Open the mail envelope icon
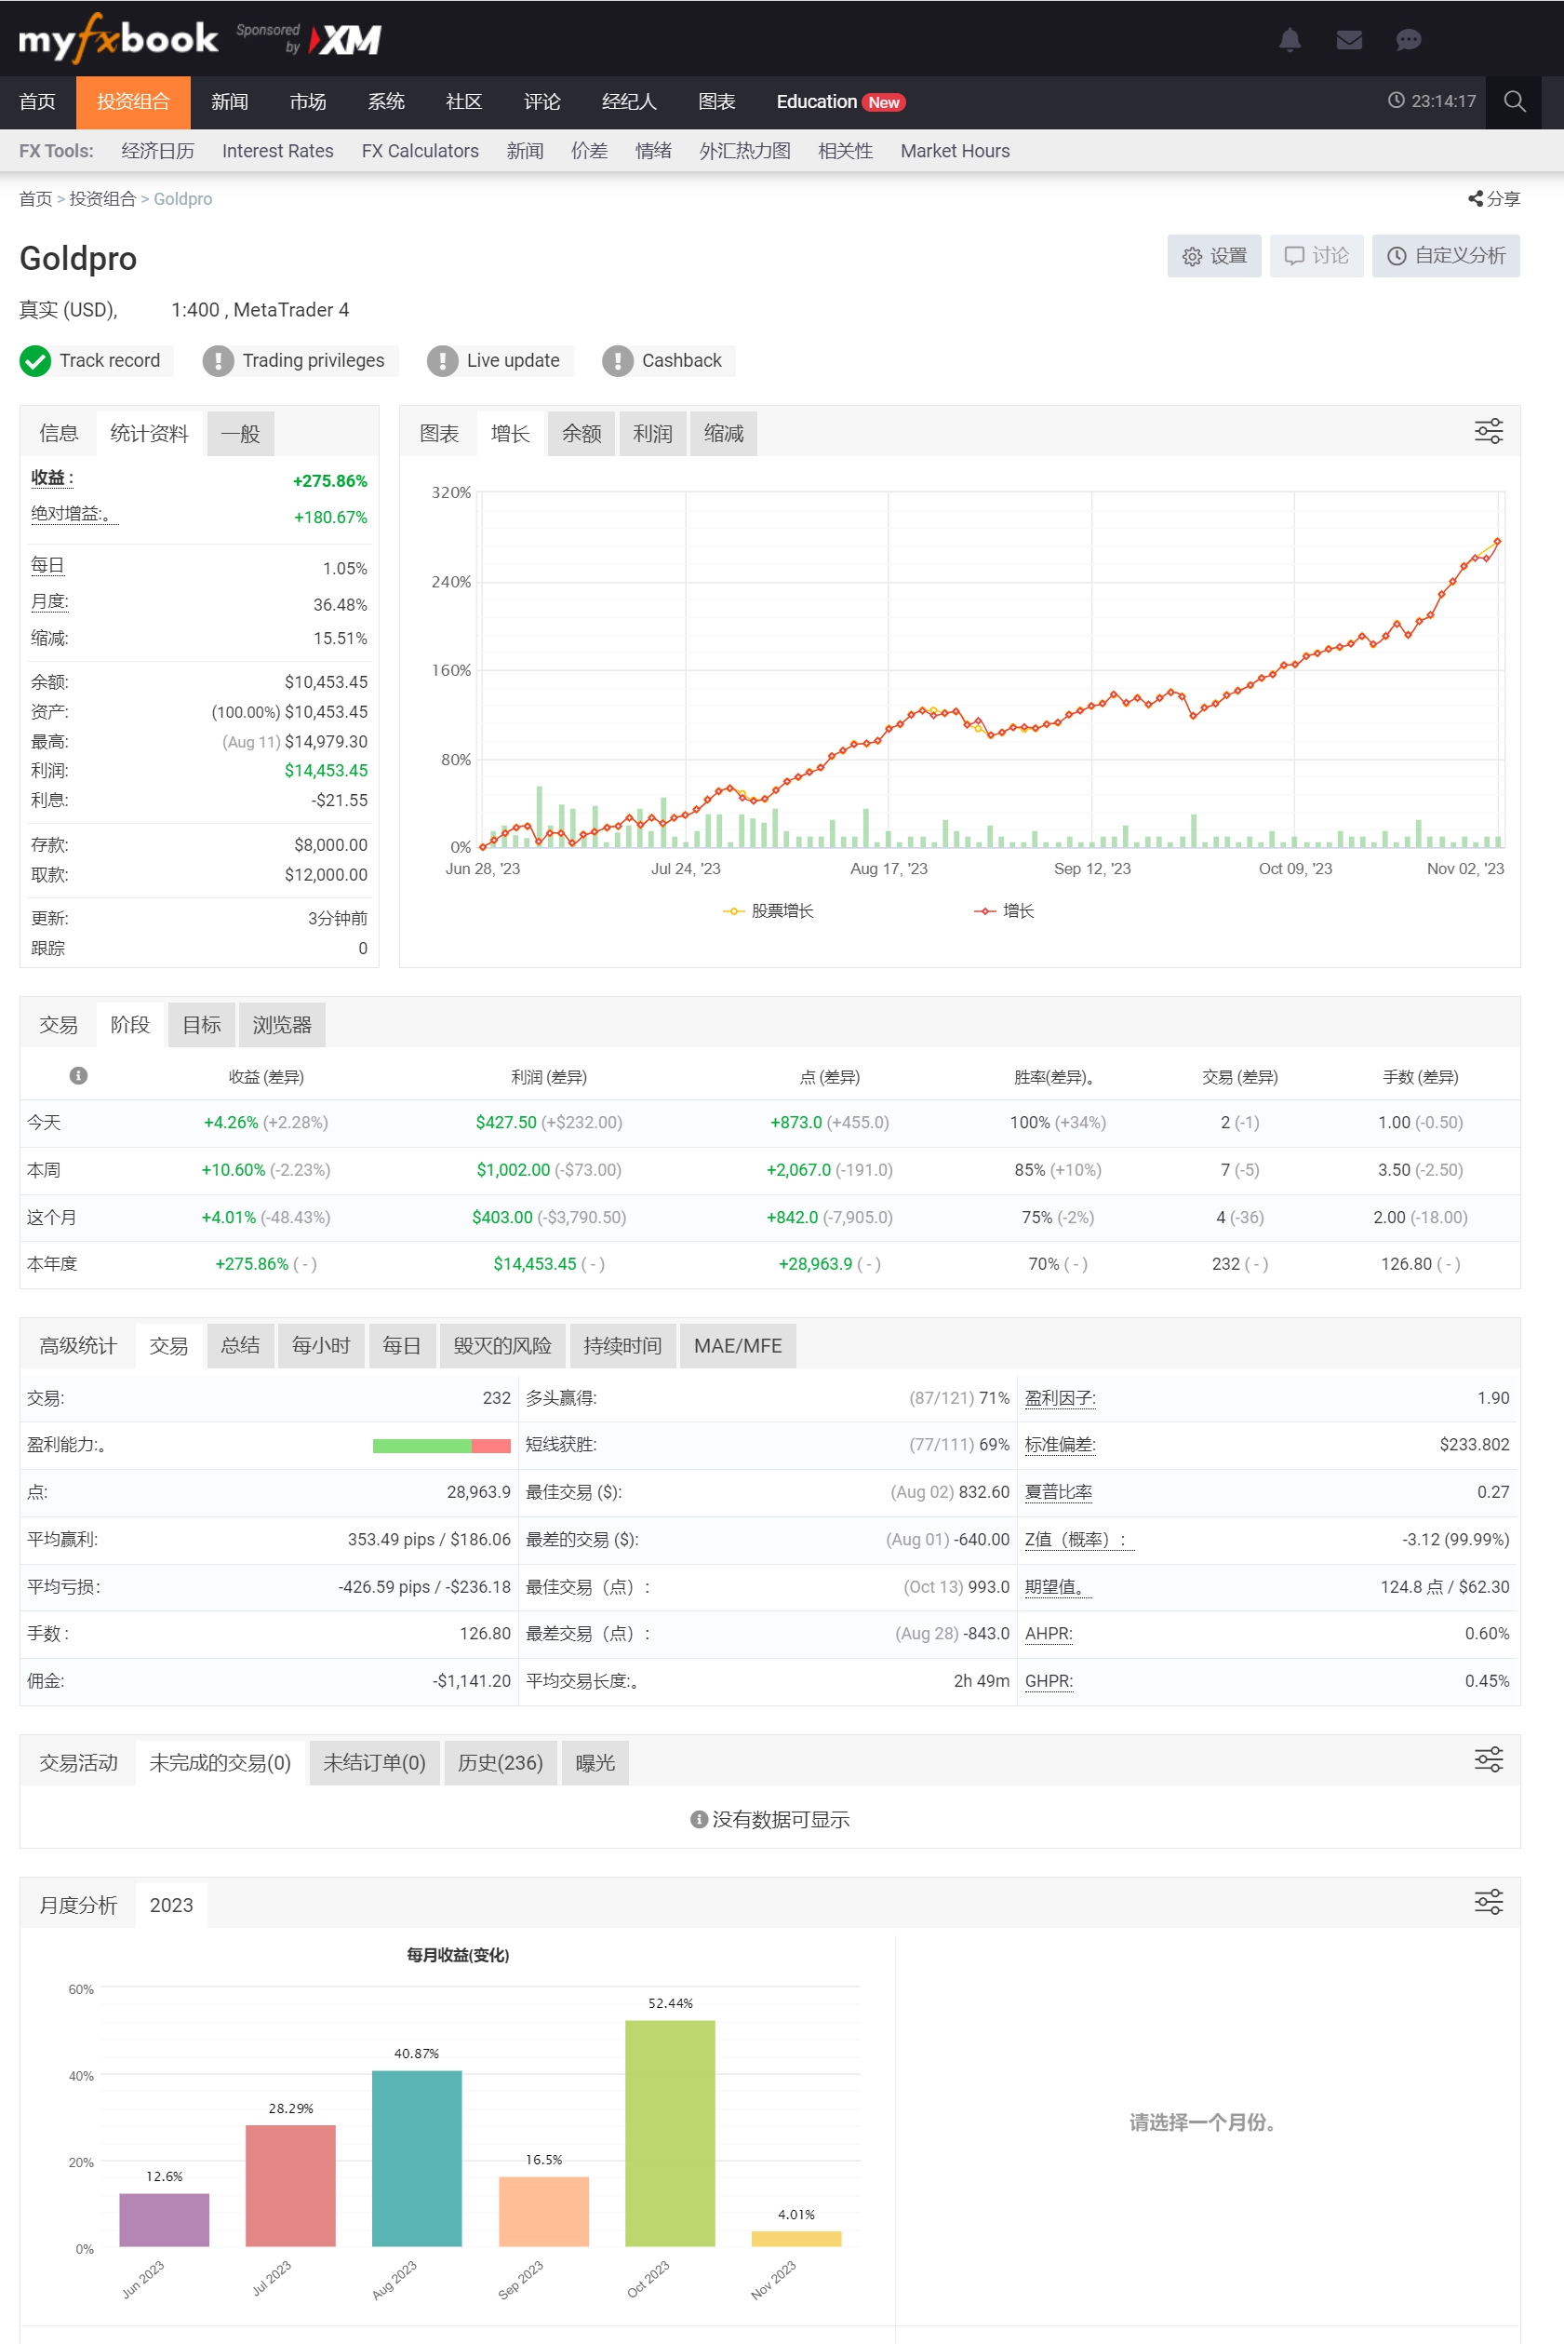The height and width of the screenshot is (2344, 1564). tap(1348, 40)
